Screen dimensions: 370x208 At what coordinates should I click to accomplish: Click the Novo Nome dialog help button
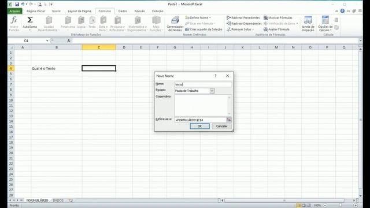point(216,76)
